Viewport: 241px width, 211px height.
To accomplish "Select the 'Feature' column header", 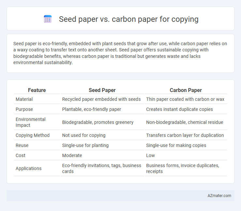I will pos(37,90).
